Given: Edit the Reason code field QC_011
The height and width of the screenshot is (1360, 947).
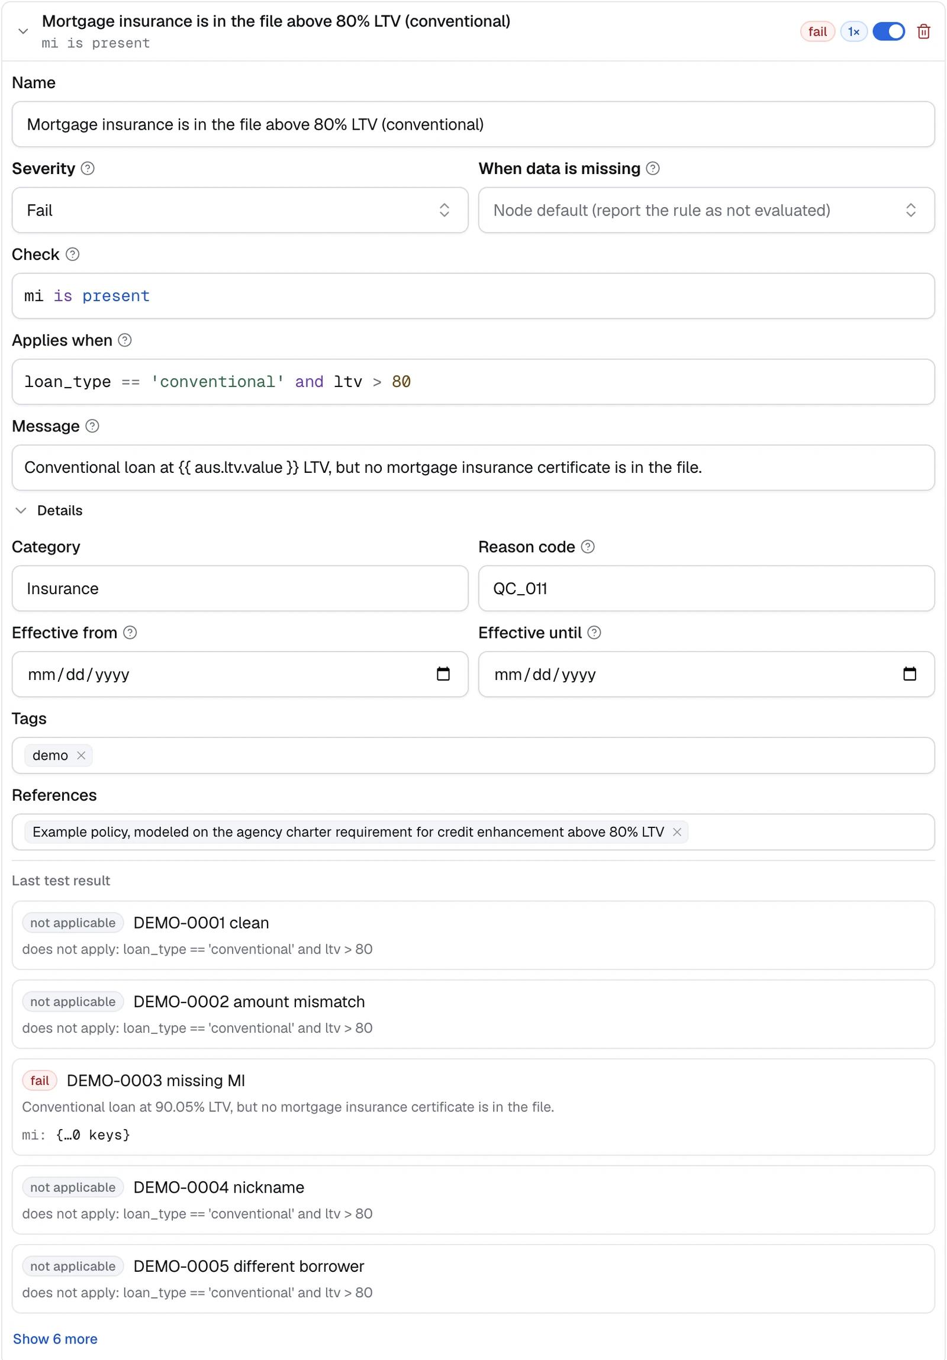Looking at the screenshot, I should pos(707,589).
